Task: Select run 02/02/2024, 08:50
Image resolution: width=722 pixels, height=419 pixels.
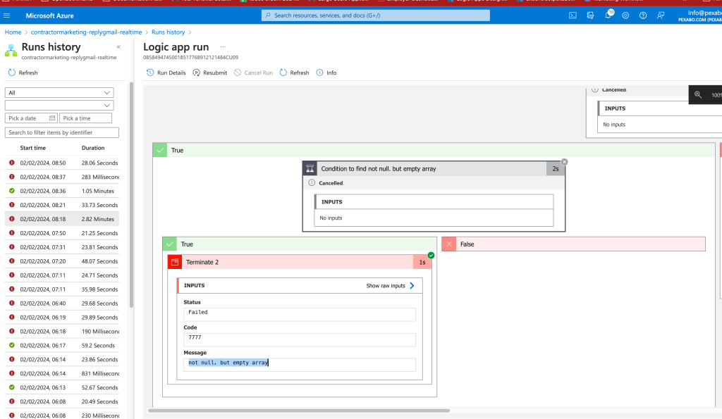Action: click(x=62, y=163)
